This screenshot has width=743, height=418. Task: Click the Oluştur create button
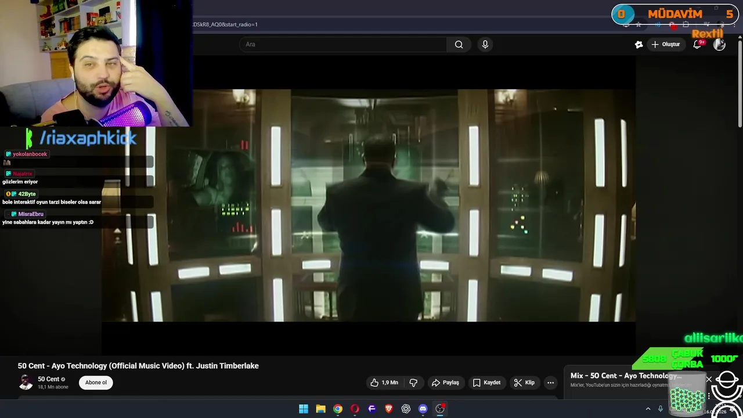point(665,44)
